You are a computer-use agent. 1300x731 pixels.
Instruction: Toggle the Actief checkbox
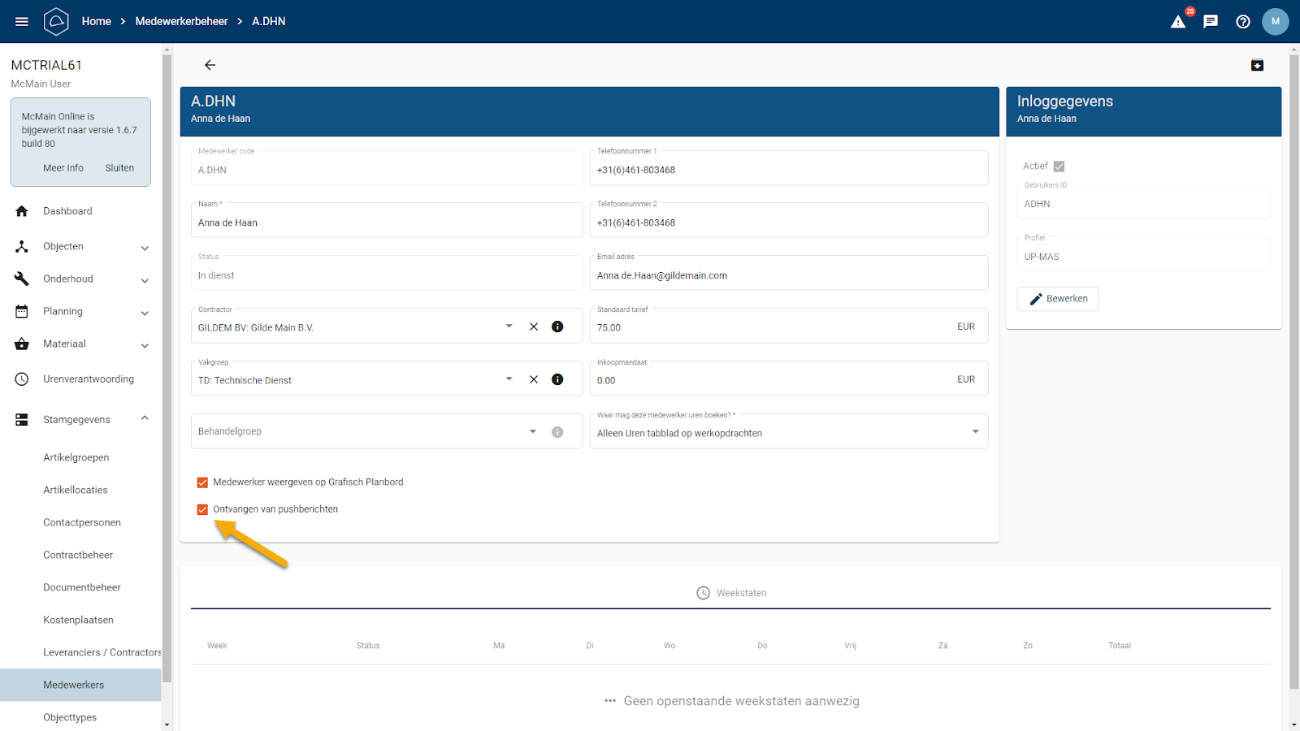click(1059, 167)
